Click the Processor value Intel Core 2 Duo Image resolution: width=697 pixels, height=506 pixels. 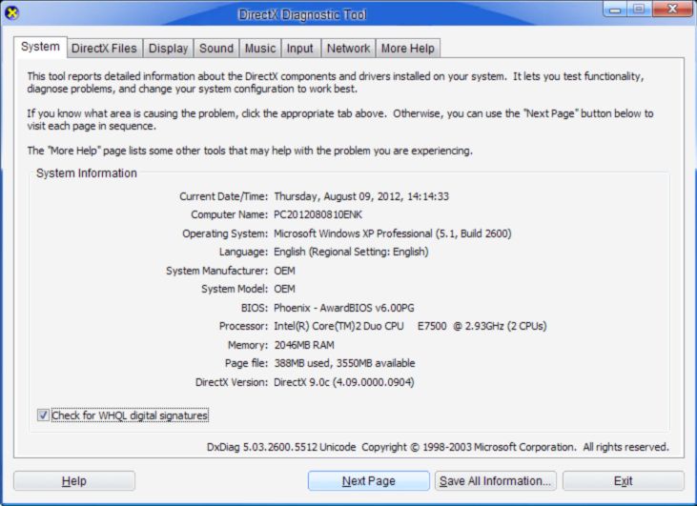tap(410, 326)
